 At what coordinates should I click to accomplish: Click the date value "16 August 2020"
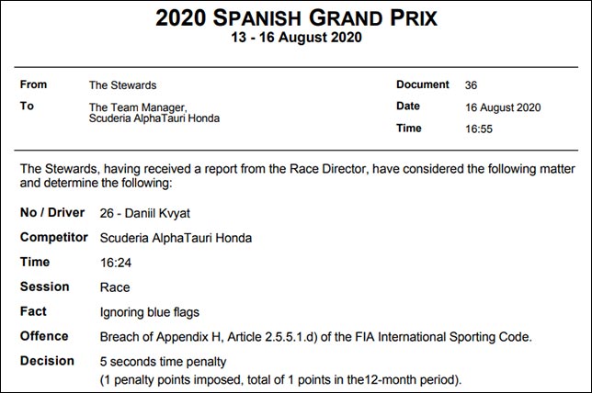504,107
